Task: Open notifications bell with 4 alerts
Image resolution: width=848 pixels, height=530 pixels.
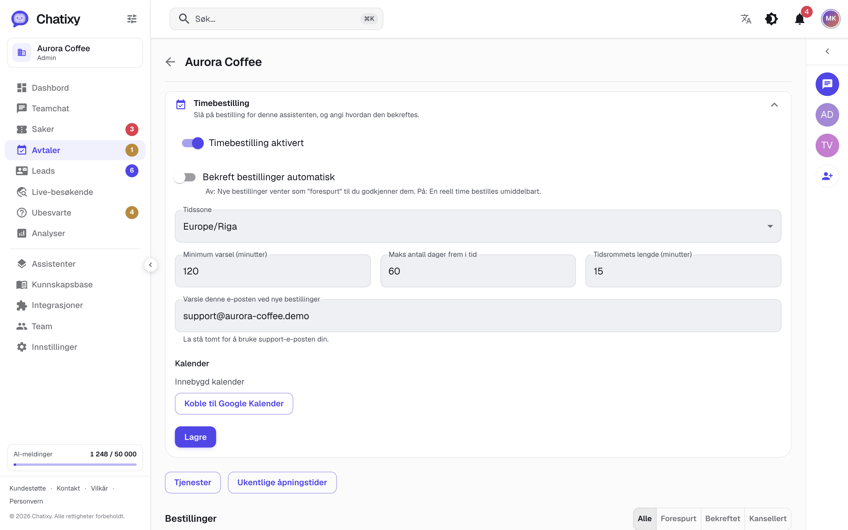Action: 800,19
